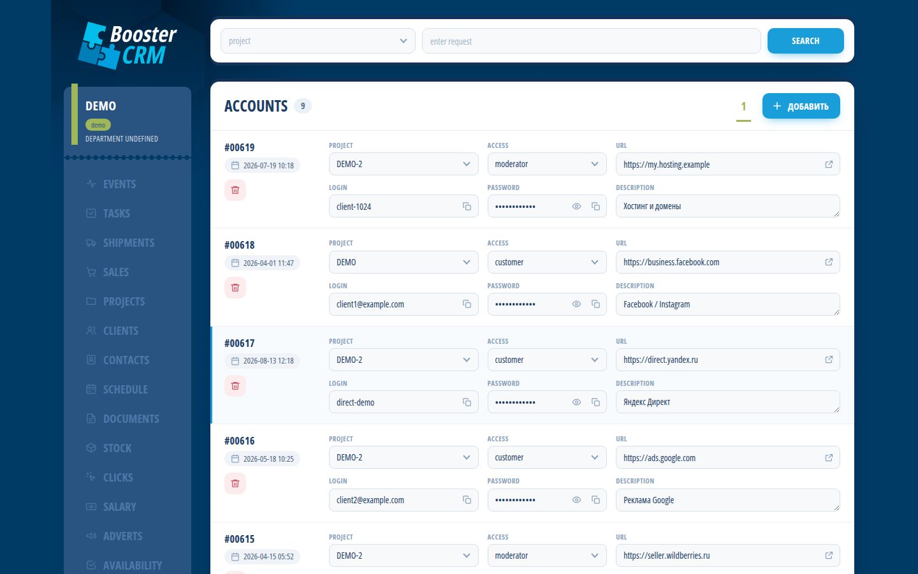The height and width of the screenshot is (574, 918).
Task: Click the trash icon for account #00617
Action: (x=235, y=386)
